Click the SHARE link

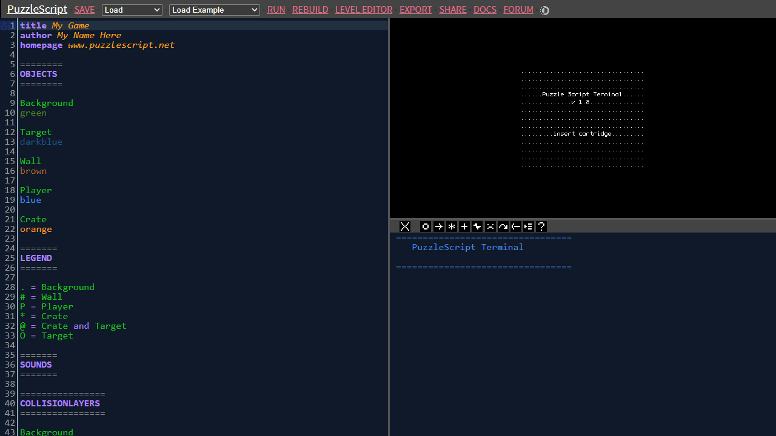coord(453,10)
